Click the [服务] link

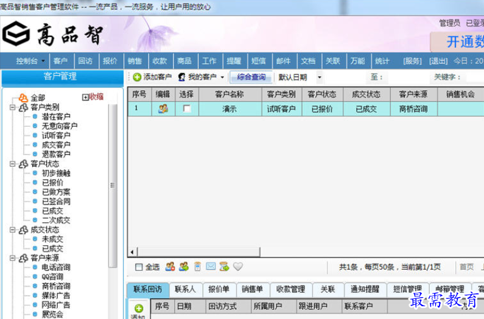[x=412, y=61]
